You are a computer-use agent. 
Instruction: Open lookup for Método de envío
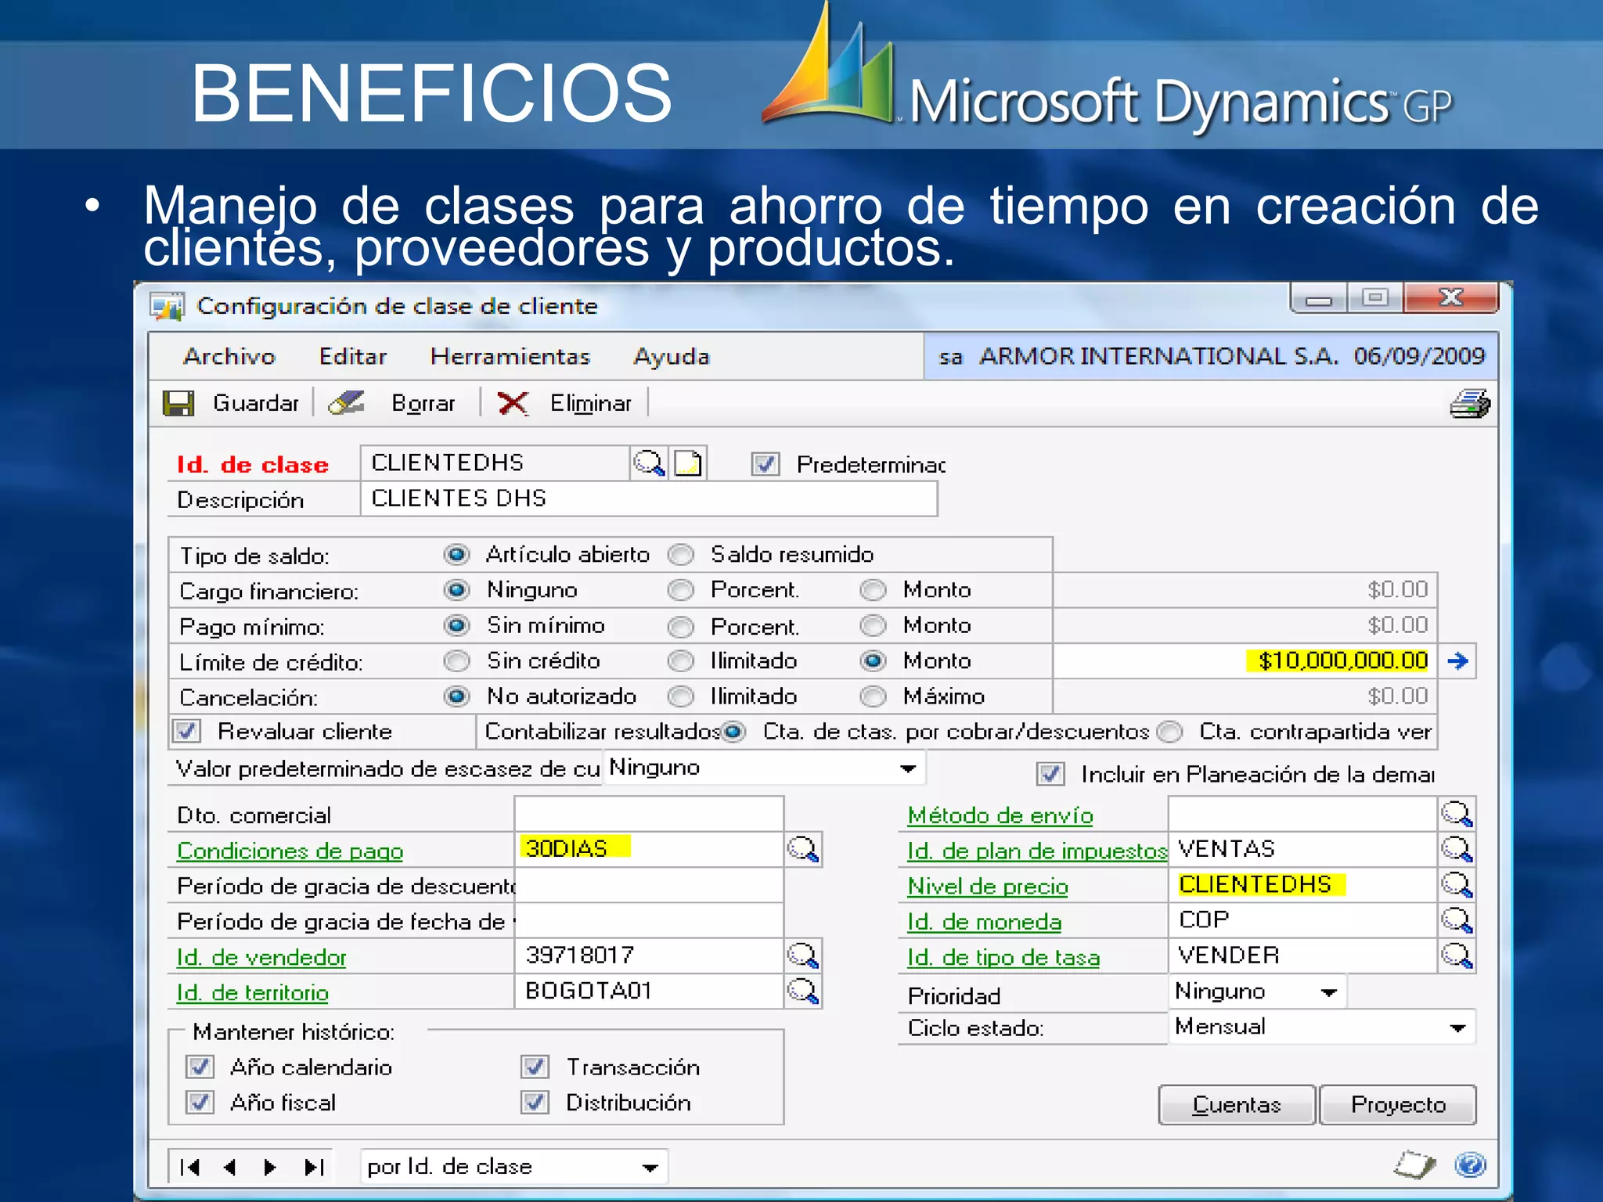coord(1457,814)
